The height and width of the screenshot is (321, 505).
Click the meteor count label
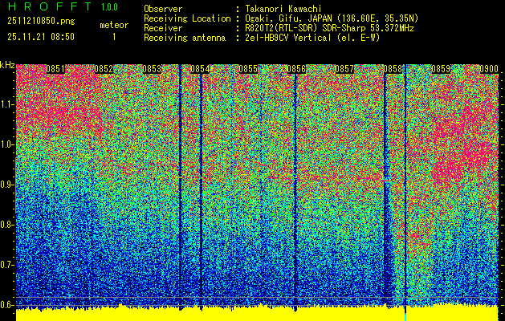coord(113,25)
